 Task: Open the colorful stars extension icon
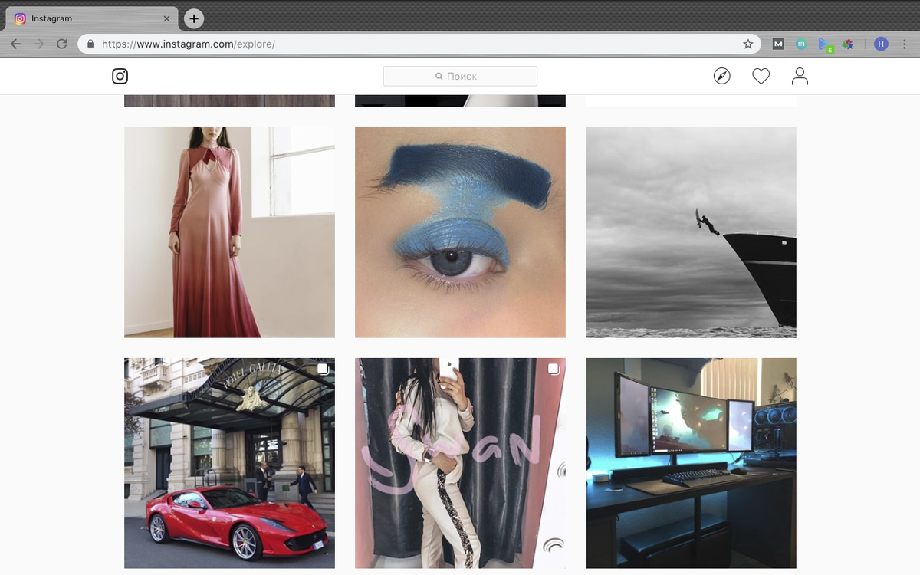pos(848,44)
